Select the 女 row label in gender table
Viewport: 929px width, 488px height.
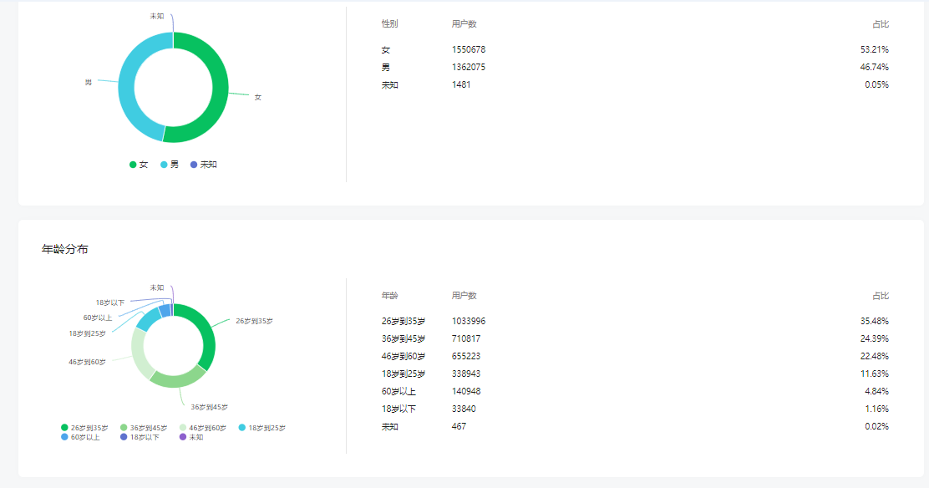point(386,50)
